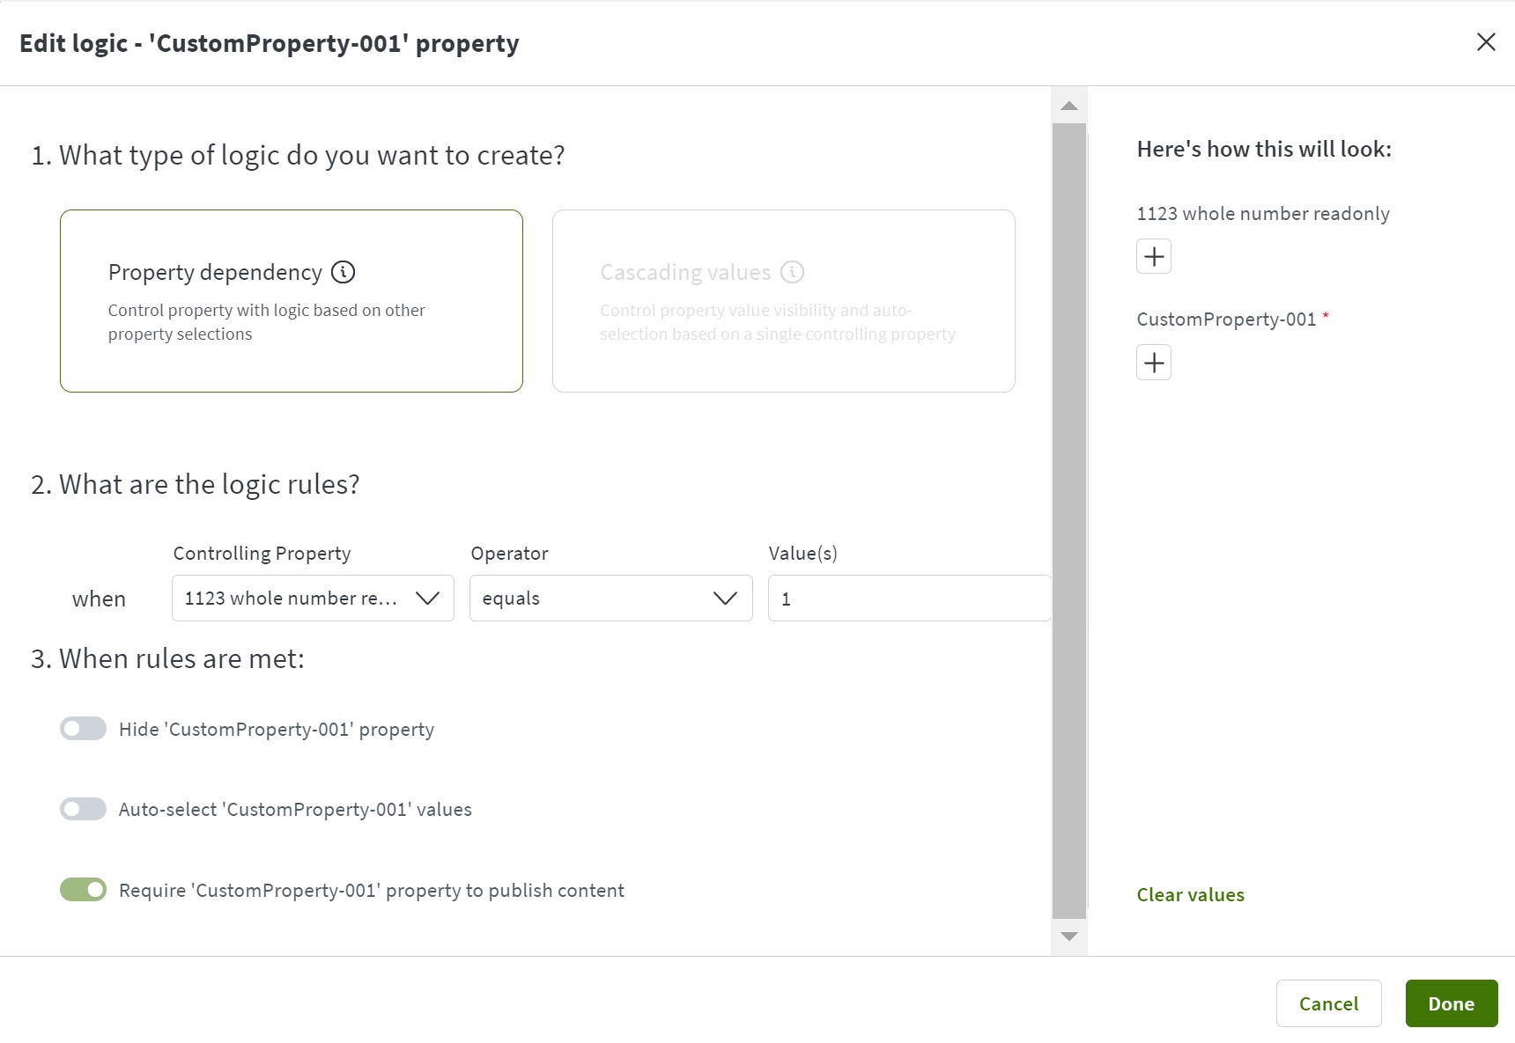Click the Clear values link

1190,894
